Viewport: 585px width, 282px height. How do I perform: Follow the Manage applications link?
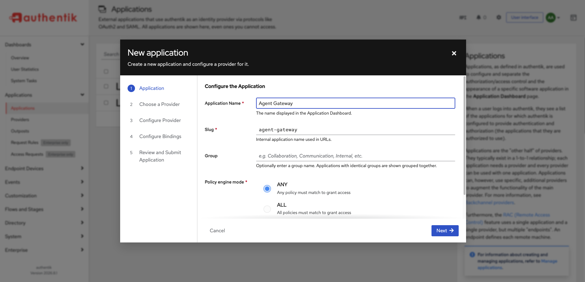pos(517,264)
